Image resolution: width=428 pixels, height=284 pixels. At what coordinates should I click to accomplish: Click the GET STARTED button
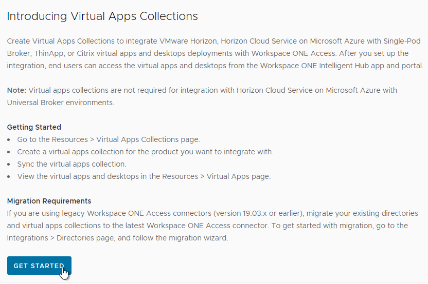39,266
